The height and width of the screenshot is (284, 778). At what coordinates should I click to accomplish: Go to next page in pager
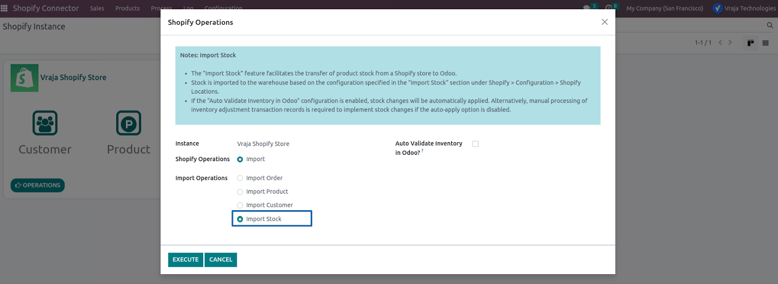730,42
